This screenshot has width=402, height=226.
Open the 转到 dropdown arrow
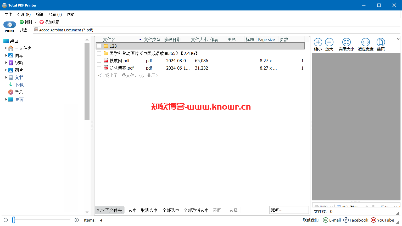[36, 22]
